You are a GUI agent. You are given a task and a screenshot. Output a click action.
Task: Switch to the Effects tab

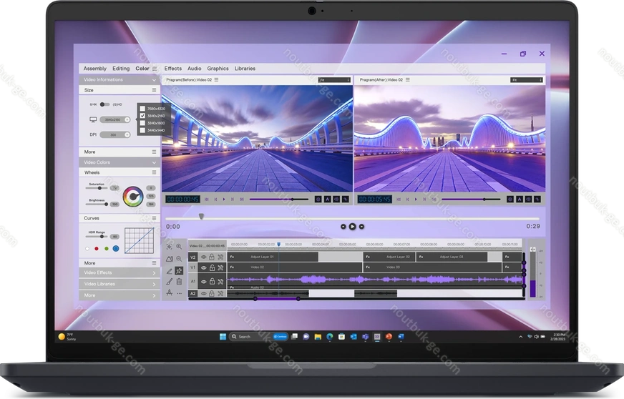173,69
